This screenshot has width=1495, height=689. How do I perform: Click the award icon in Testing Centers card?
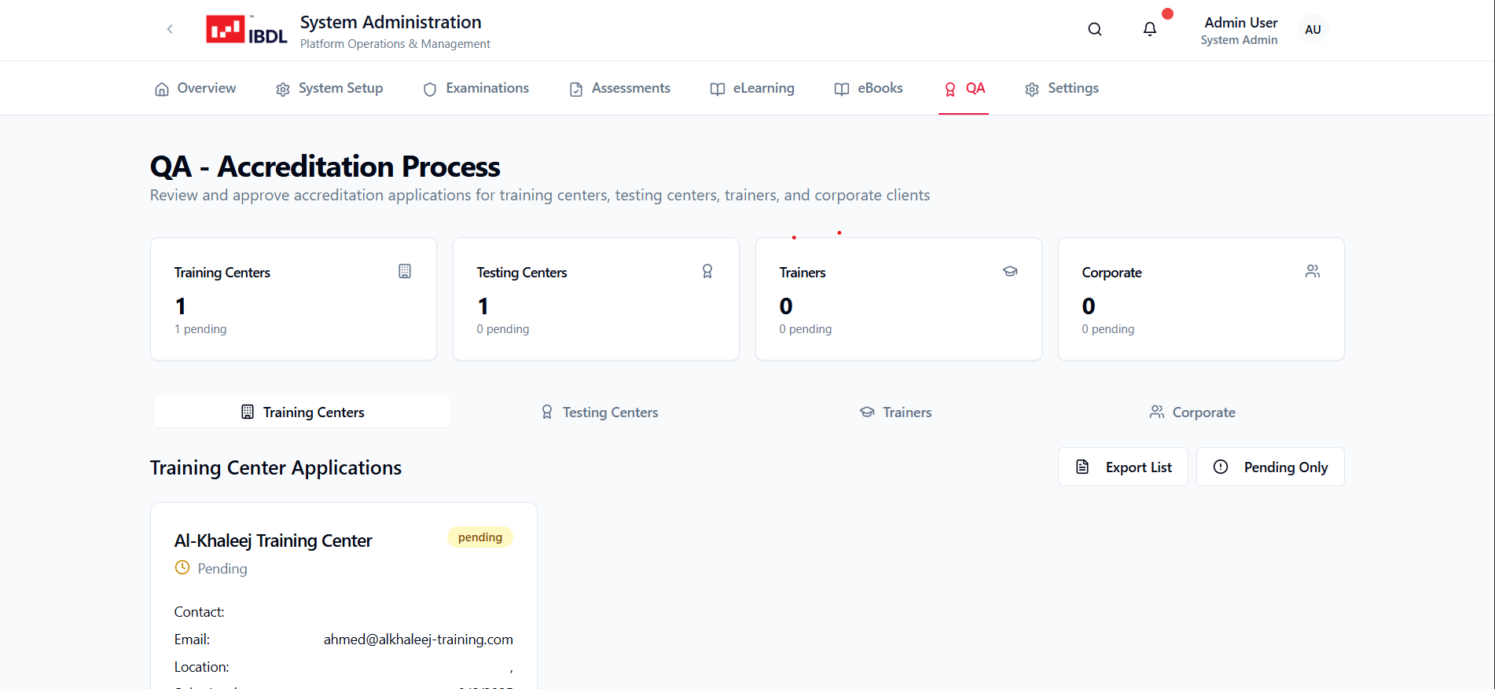pos(707,271)
